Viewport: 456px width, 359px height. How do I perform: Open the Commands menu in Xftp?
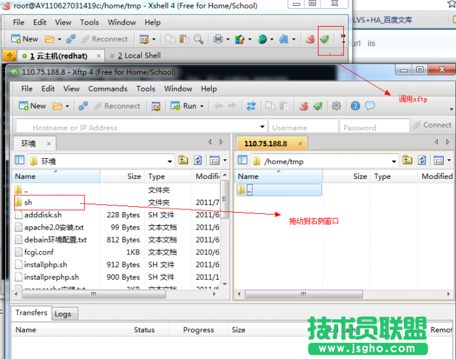(107, 88)
